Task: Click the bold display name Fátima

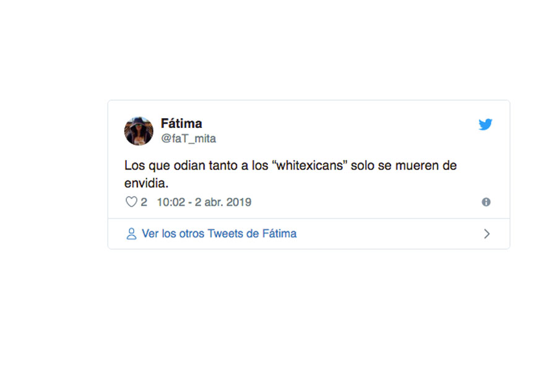Action: [x=181, y=124]
